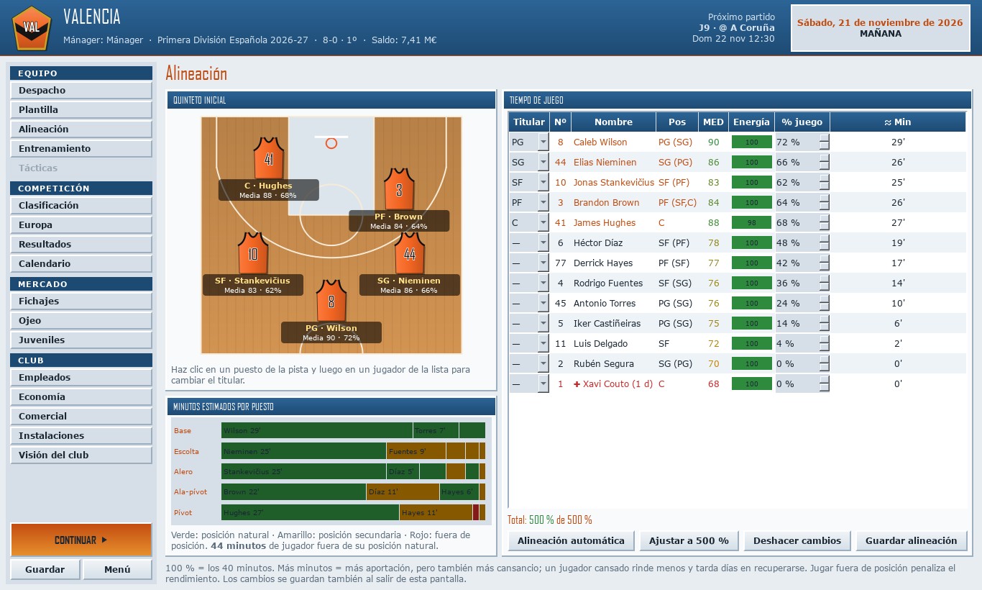The height and width of the screenshot is (590, 982).
Task: Open the Economía club page
Action: 81,397
